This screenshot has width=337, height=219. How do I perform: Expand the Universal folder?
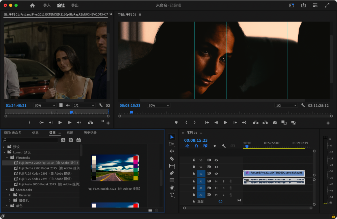(10, 195)
